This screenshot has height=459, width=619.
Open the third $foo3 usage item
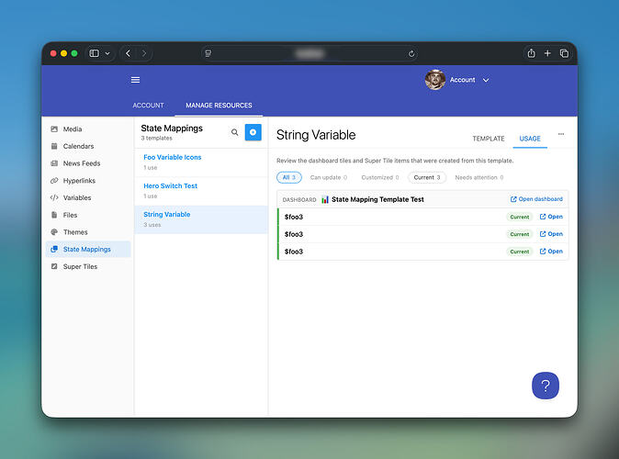(x=551, y=252)
